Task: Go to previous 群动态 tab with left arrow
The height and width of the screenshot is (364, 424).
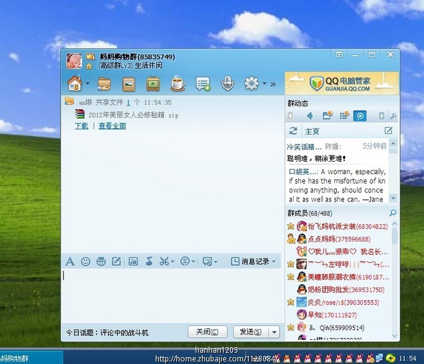Action: tap(291, 116)
